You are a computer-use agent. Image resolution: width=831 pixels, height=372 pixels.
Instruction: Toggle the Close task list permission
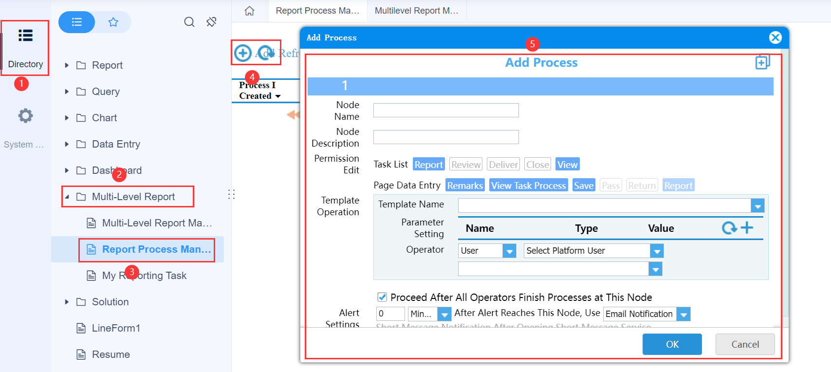(x=537, y=165)
